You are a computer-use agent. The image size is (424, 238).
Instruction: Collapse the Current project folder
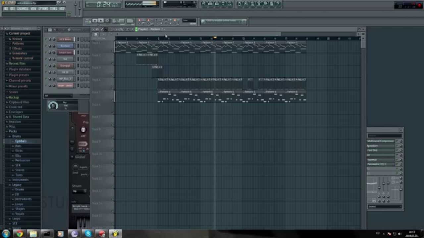pos(20,34)
